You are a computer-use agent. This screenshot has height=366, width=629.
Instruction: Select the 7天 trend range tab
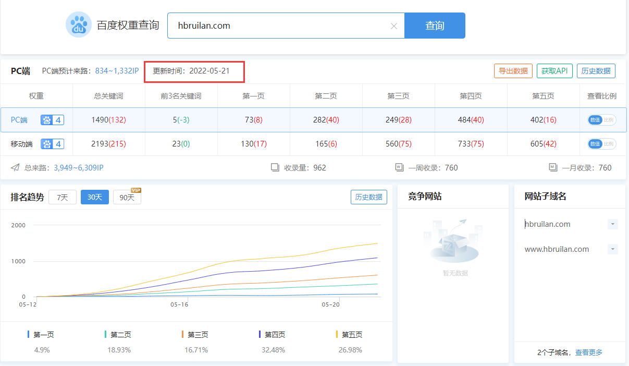pyautogui.click(x=63, y=197)
